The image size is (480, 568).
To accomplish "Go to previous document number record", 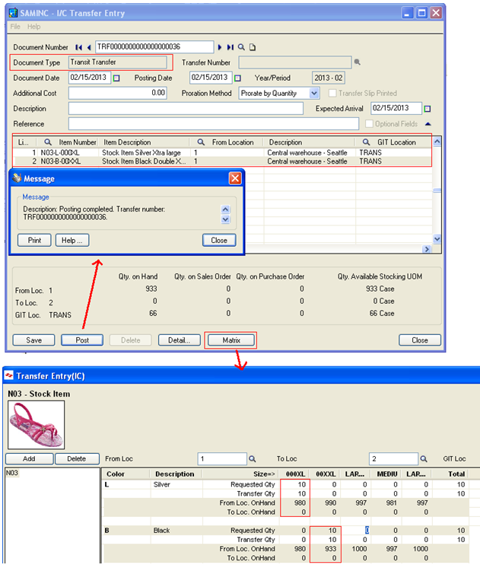I will (89, 47).
